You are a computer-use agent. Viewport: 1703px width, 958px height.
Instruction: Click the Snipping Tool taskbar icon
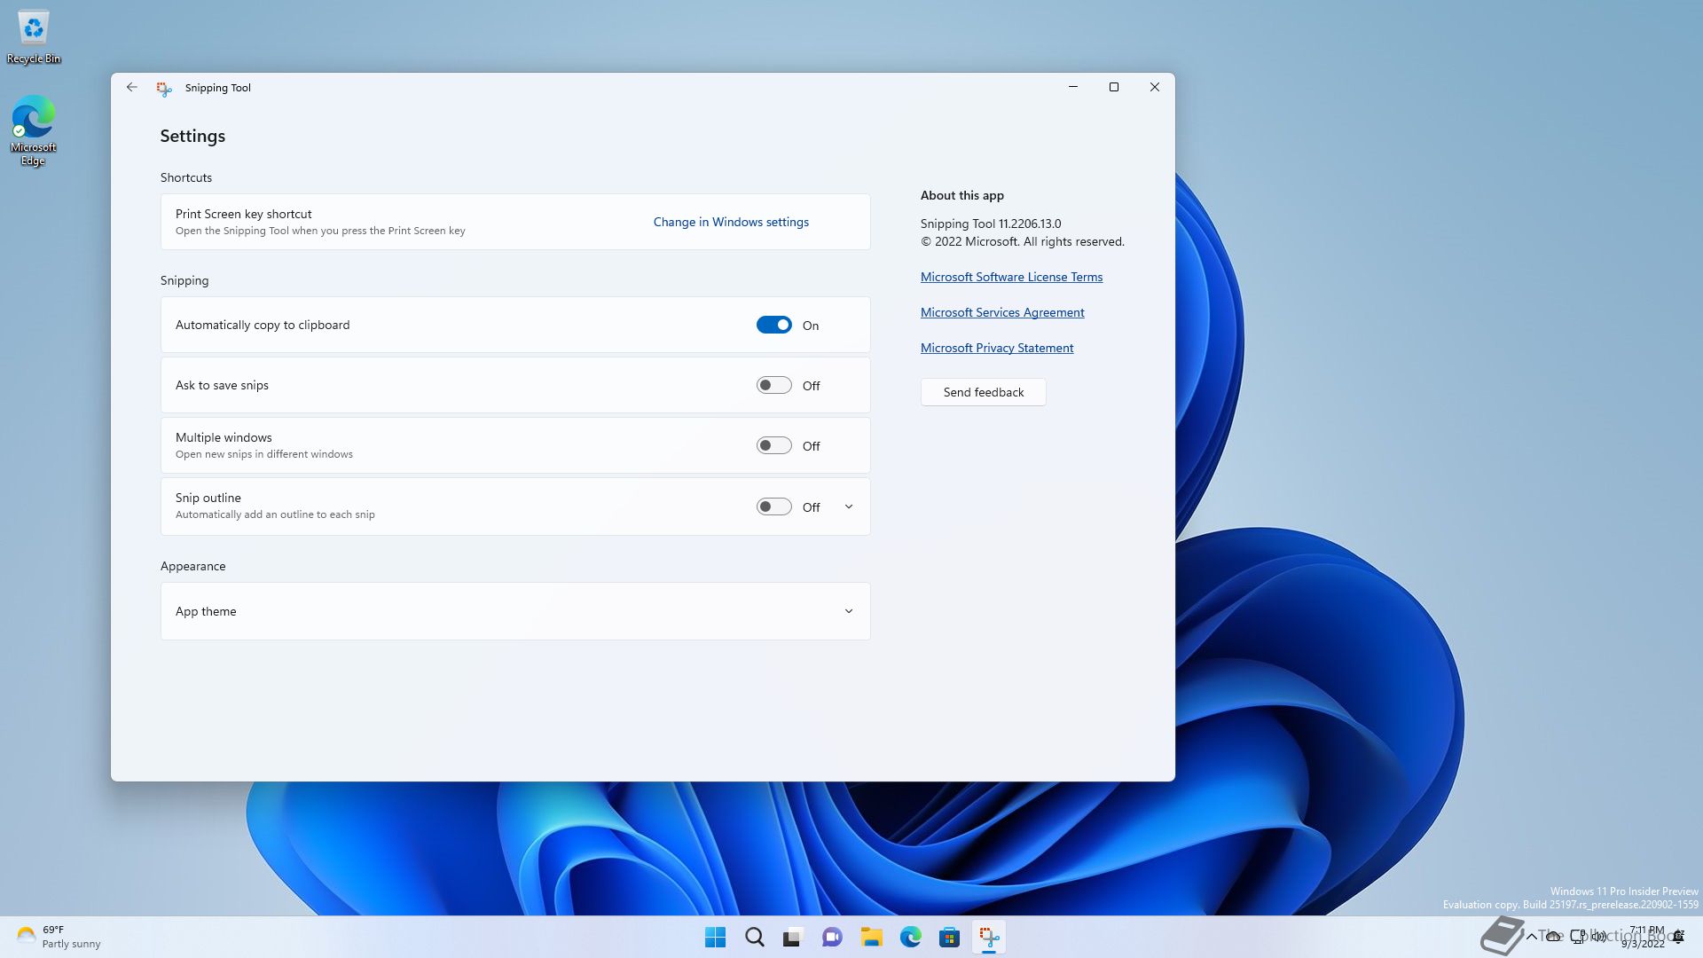[988, 937]
